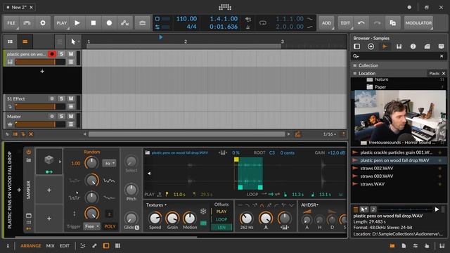
Task: Click the browser search field
Action: tap(399, 56)
